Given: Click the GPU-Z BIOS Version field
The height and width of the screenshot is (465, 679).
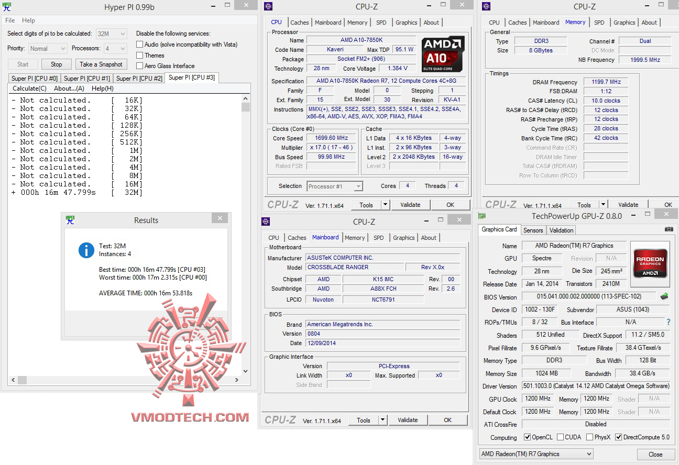Looking at the screenshot, I should [590, 296].
